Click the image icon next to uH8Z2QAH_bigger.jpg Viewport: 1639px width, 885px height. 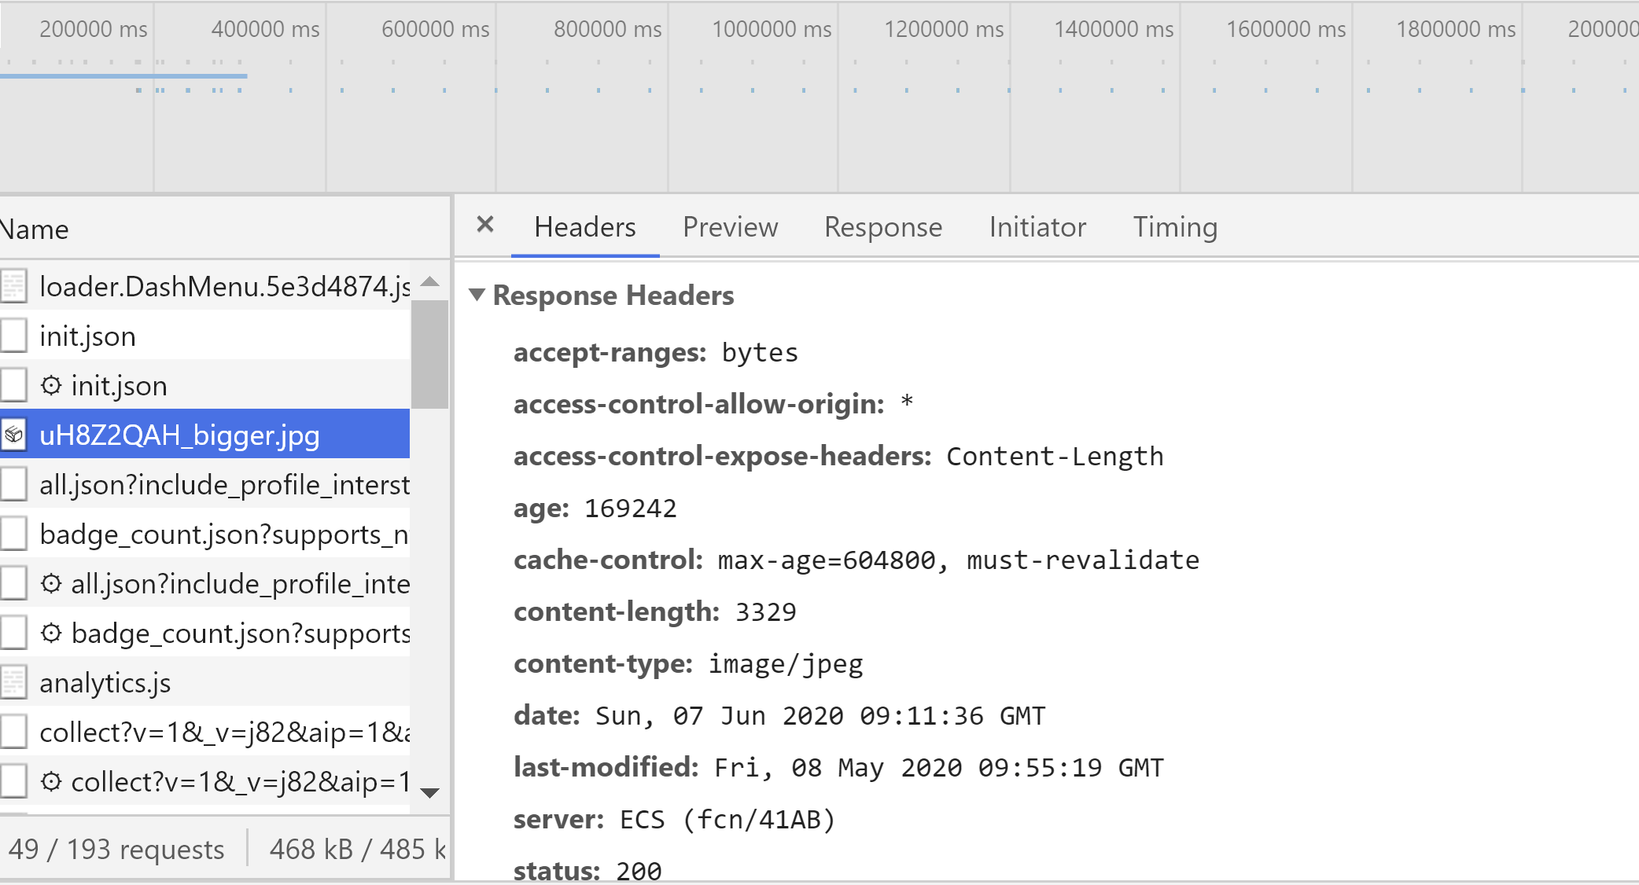[x=14, y=434]
